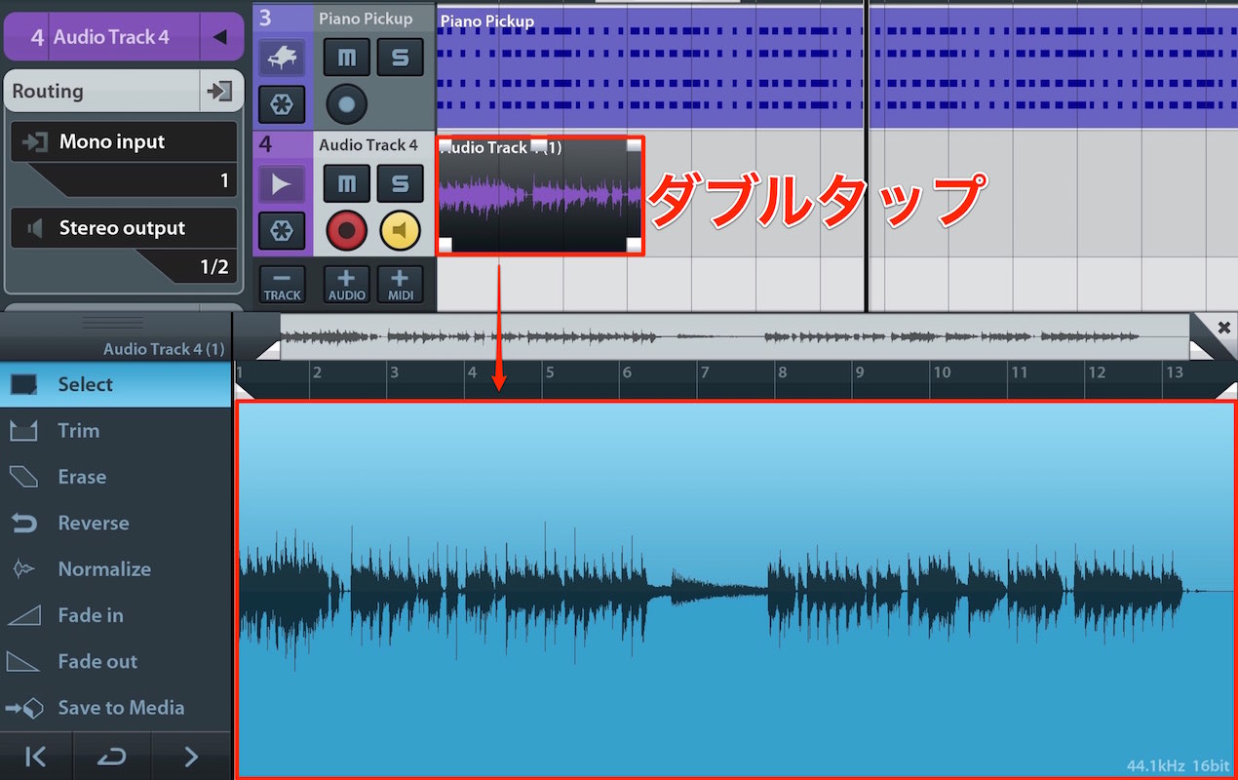Mute the Piano Pickup track
Viewport: 1238px width, 780px height.
coord(347,57)
